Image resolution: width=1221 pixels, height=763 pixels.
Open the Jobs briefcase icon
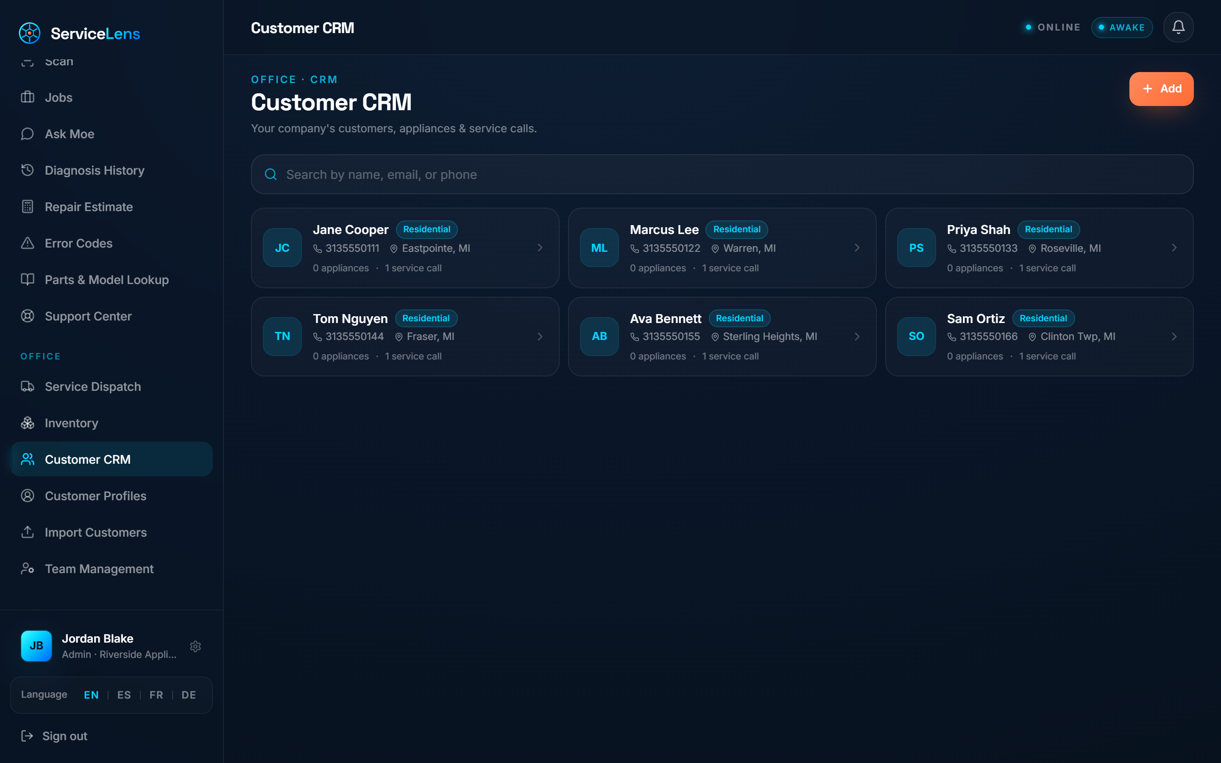28,97
